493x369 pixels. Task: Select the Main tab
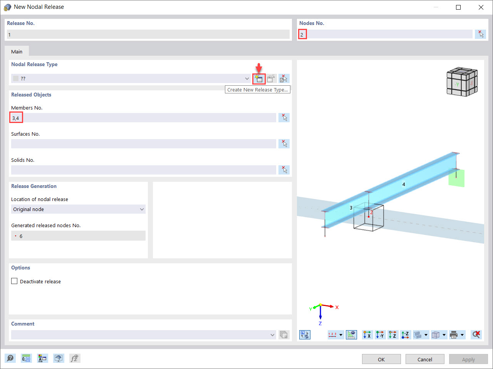(17, 51)
